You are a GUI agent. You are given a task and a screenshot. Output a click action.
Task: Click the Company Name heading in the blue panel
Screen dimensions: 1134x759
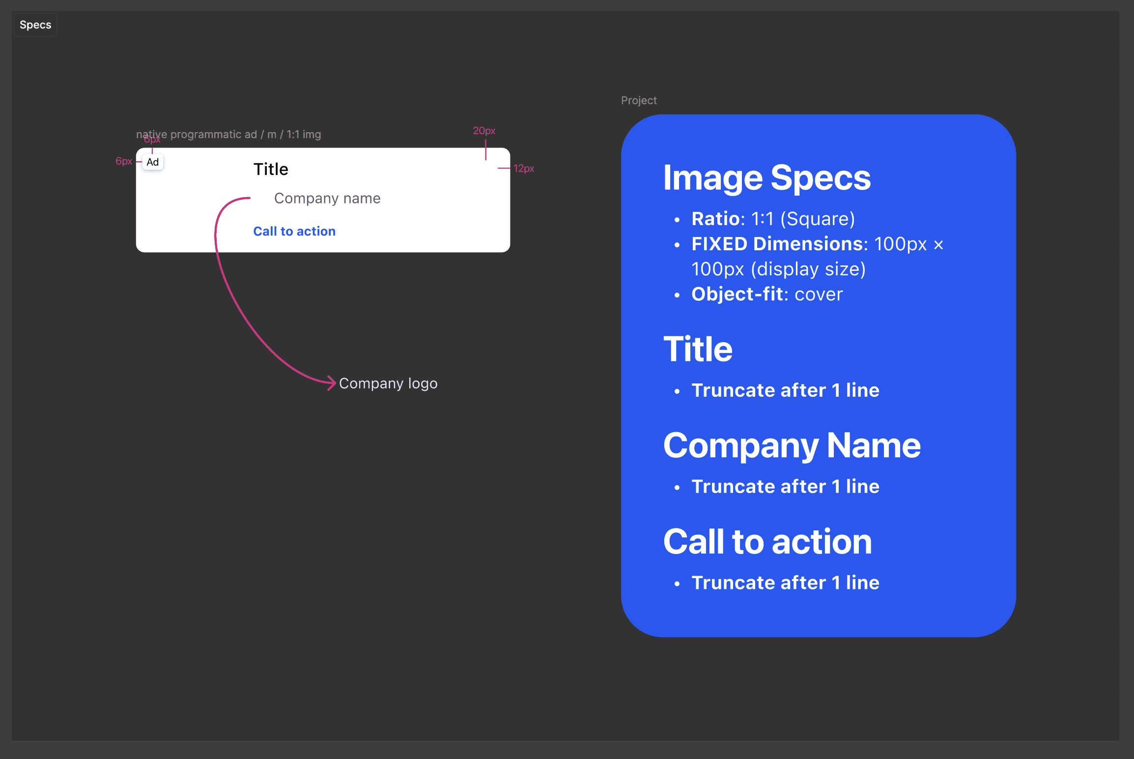[792, 445]
